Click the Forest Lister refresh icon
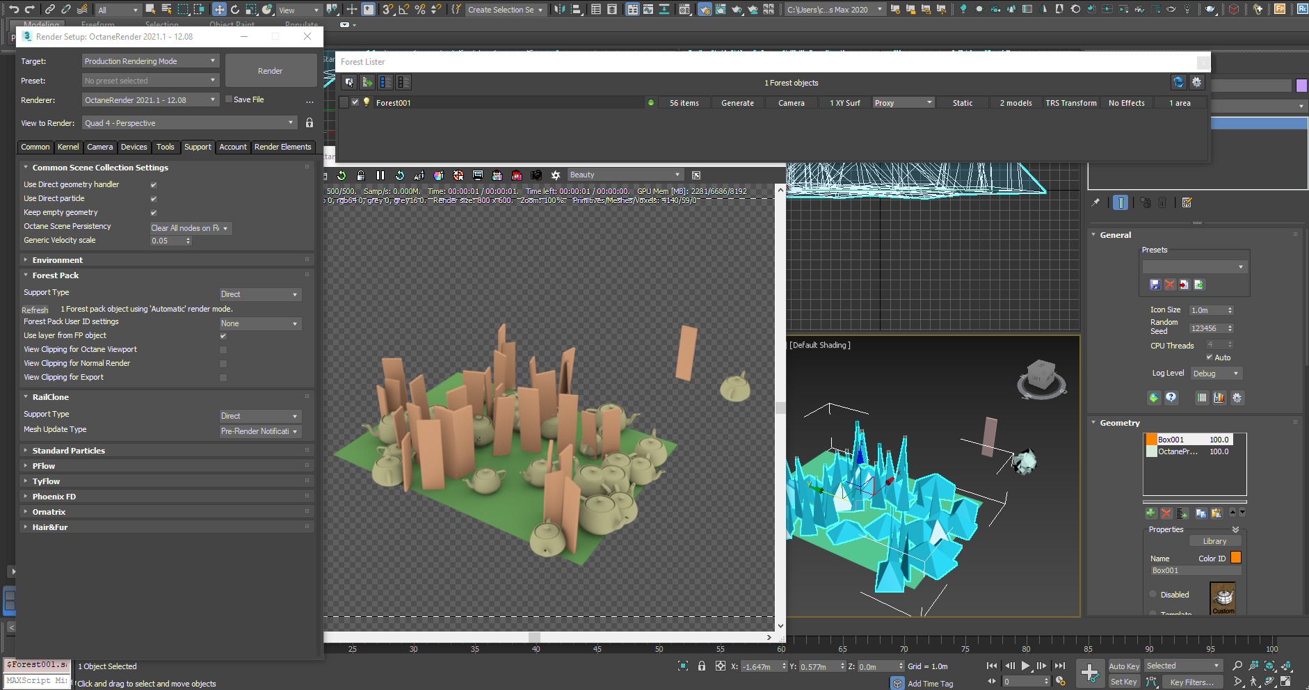Screen dimensions: 1309x690 [x=1178, y=82]
